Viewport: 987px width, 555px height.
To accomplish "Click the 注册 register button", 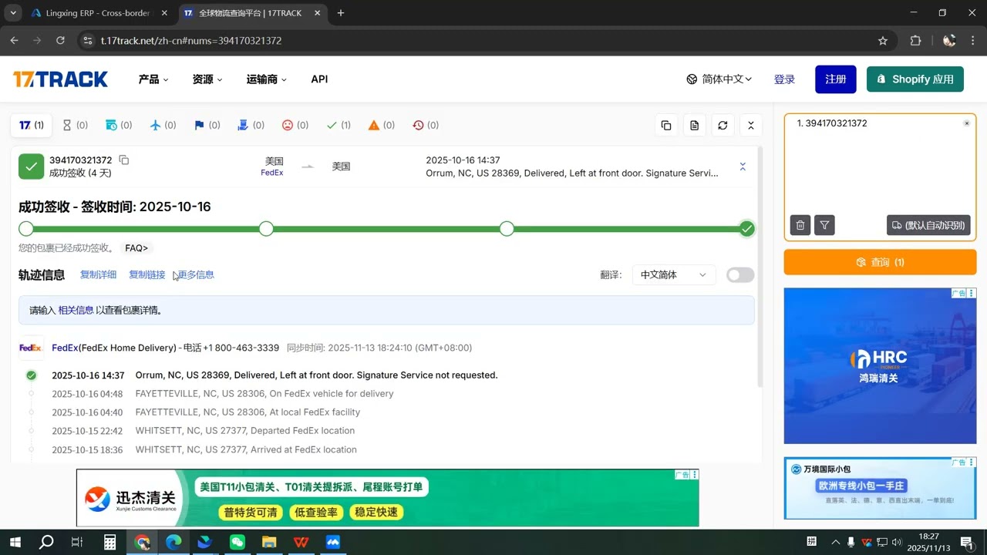I will tap(836, 79).
